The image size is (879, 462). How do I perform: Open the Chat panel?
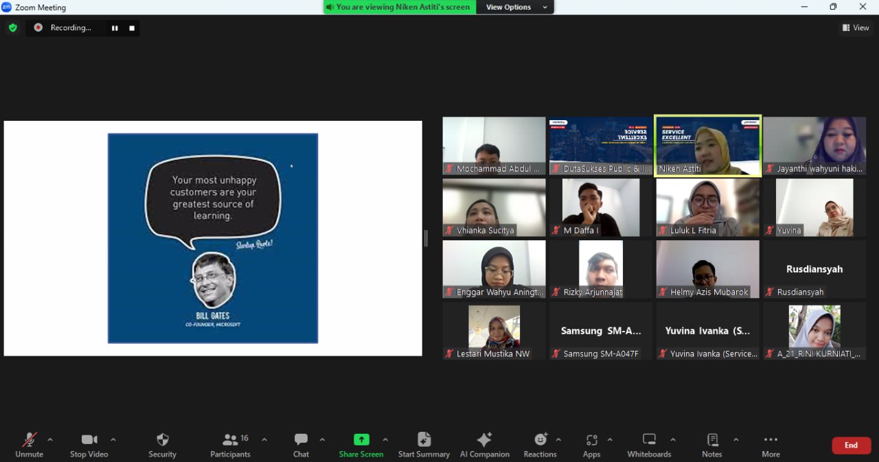click(301, 445)
